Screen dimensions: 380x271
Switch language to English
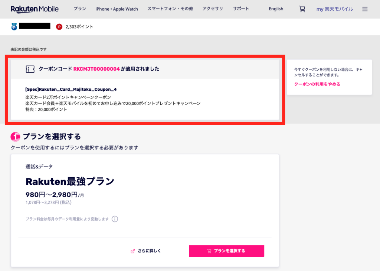(x=276, y=9)
